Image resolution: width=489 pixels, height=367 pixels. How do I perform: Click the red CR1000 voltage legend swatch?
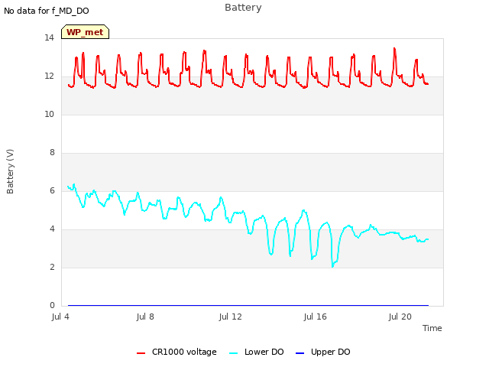point(141,353)
